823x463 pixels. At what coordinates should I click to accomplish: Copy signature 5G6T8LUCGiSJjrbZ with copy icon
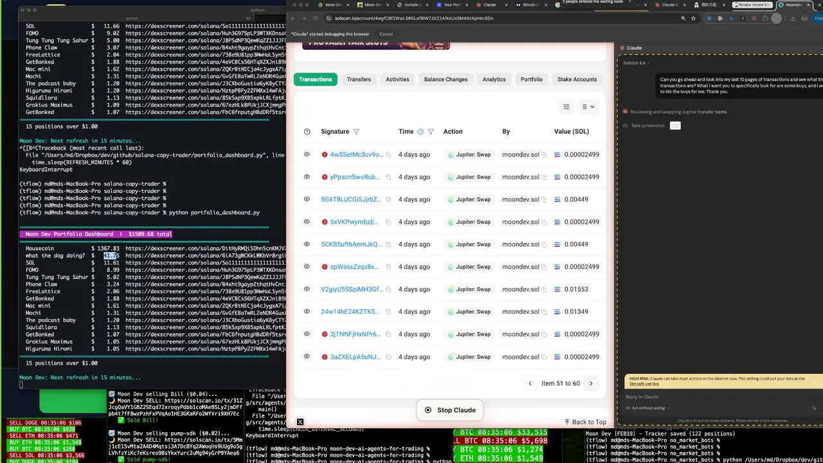pyautogui.click(x=388, y=200)
